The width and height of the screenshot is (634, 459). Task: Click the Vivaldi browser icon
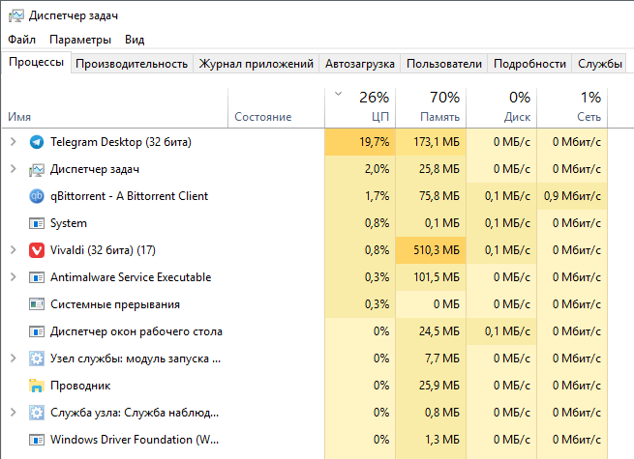(37, 250)
